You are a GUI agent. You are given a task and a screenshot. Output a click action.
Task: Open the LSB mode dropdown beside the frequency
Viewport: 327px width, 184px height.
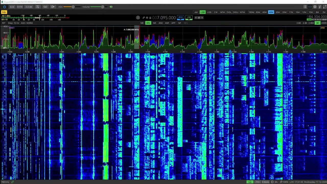coord(189,18)
